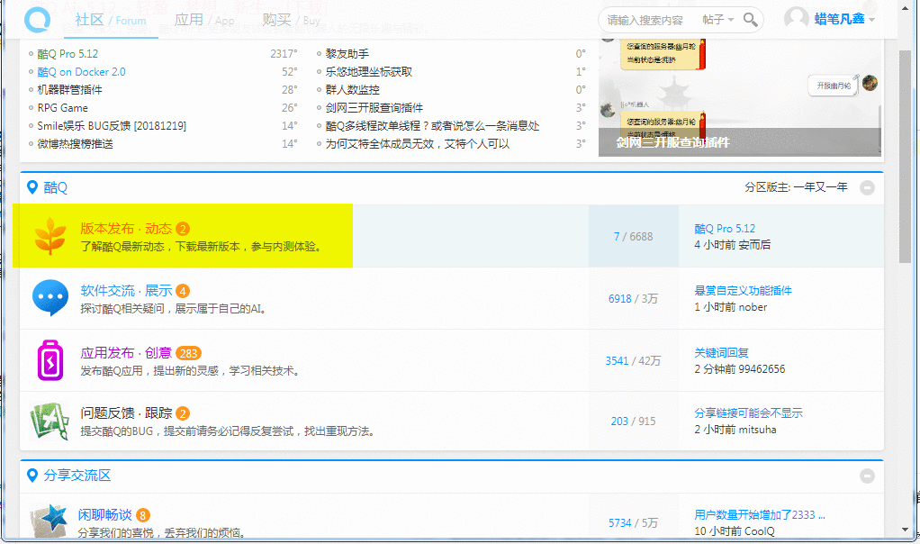Click the 7 / 6688 post count
Screen dimensions: 920x544
click(x=633, y=237)
